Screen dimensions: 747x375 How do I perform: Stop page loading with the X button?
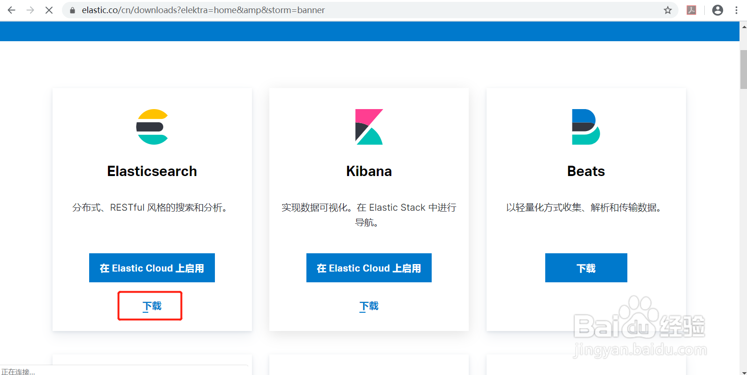[49, 10]
